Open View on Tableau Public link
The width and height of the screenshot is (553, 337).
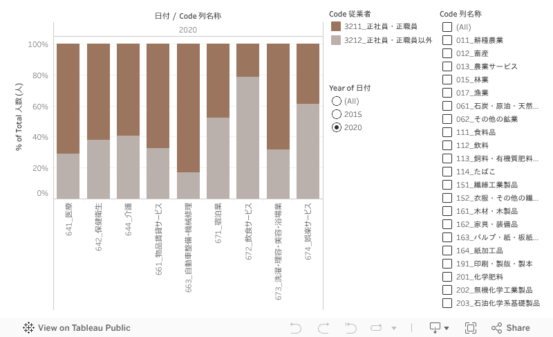(84, 328)
